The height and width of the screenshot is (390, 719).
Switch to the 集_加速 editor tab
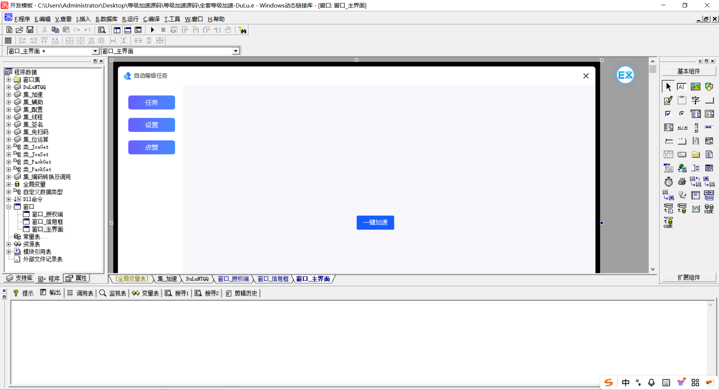pos(167,279)
